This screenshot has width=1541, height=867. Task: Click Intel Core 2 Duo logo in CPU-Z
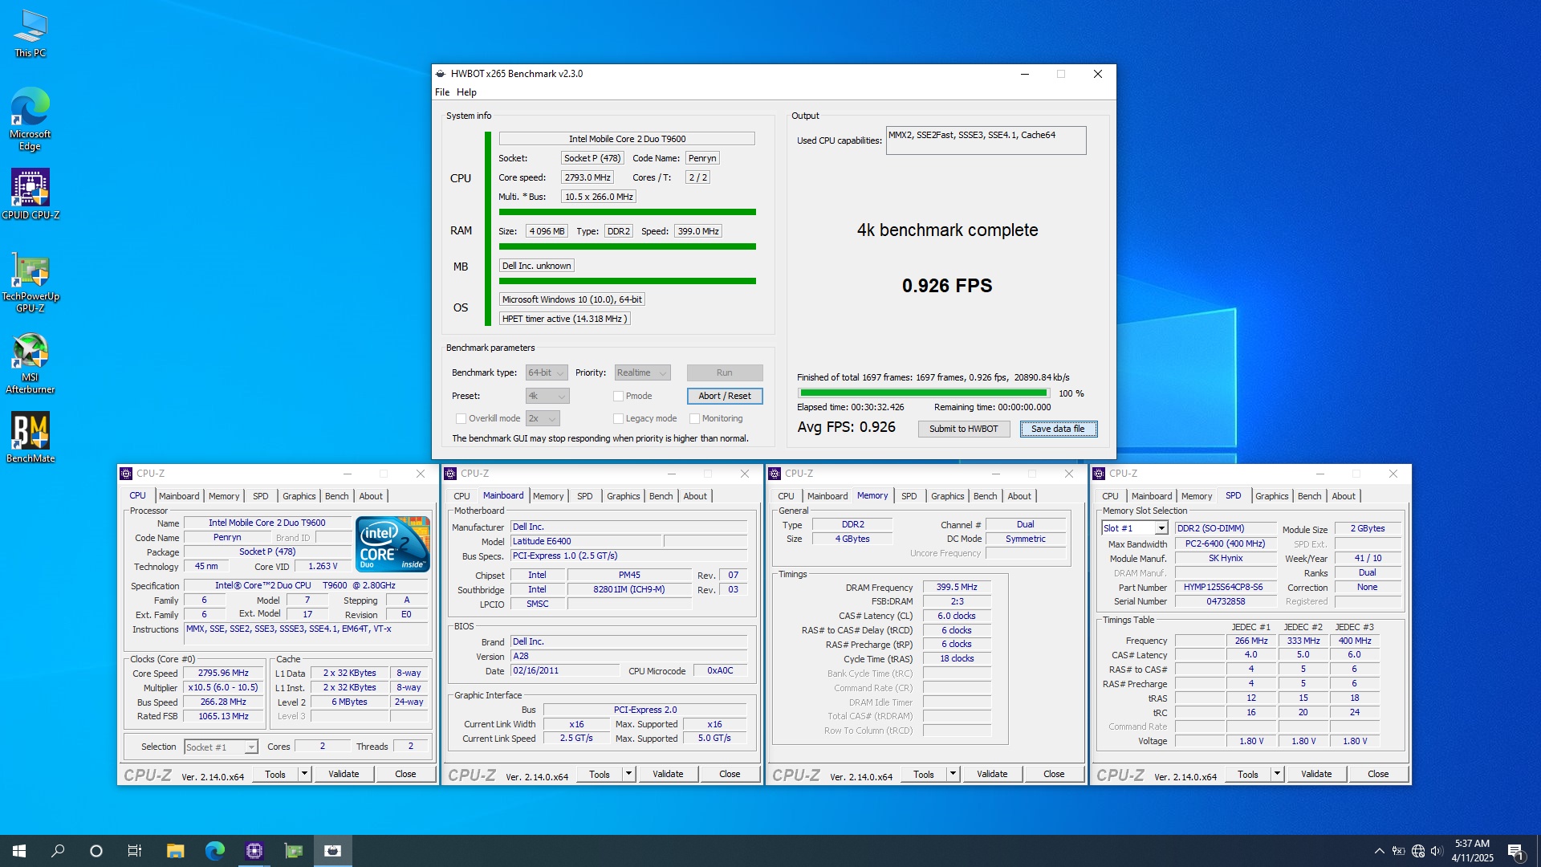pyautogui.click(x=392, y=544)
